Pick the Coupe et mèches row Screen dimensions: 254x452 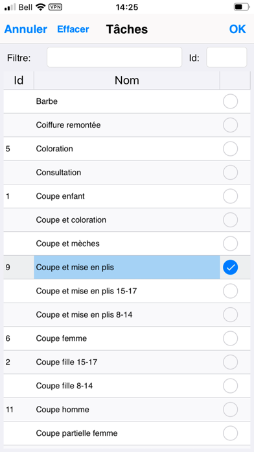(x=127, y=244)
